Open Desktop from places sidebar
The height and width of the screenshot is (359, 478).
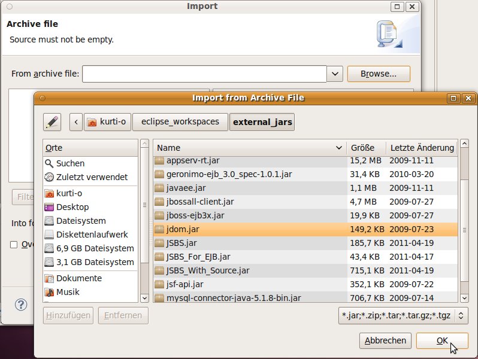click(x=72, y=207)
